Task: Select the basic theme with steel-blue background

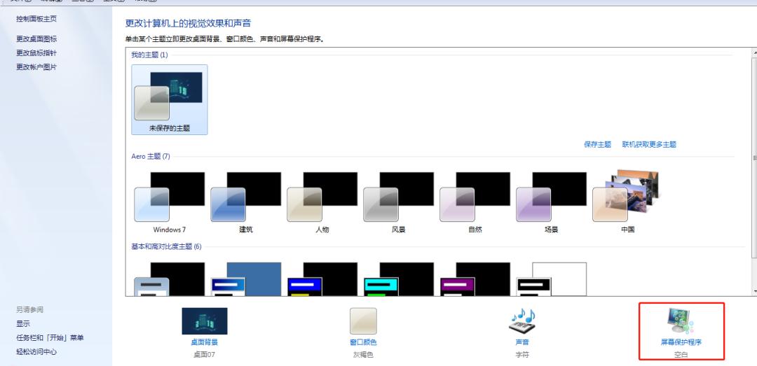Action: point(246,279)
